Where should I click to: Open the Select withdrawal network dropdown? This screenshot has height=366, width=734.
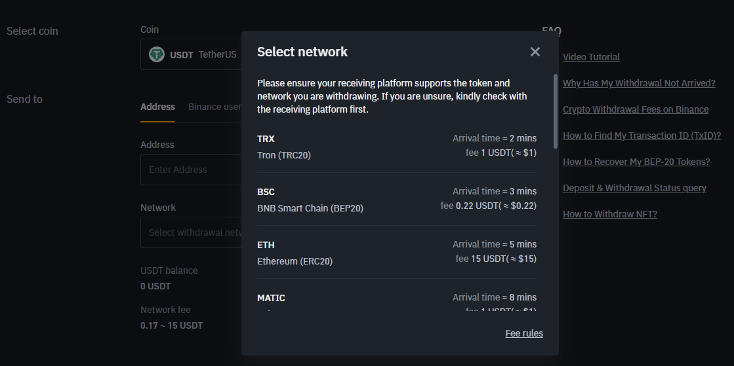[191, 232]
